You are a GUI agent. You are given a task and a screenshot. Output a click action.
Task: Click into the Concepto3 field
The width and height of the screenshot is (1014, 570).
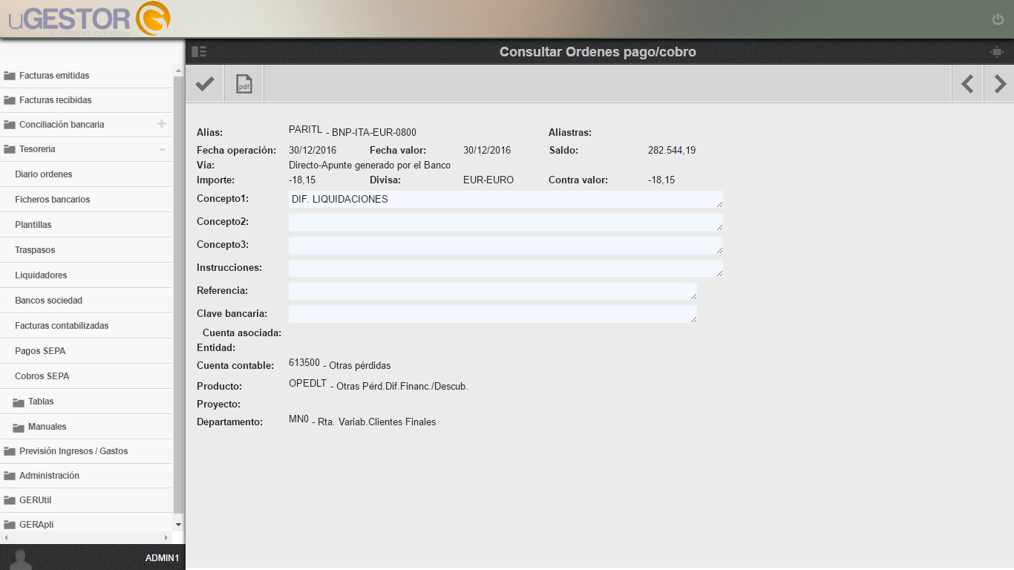click(x=506, y=245)
